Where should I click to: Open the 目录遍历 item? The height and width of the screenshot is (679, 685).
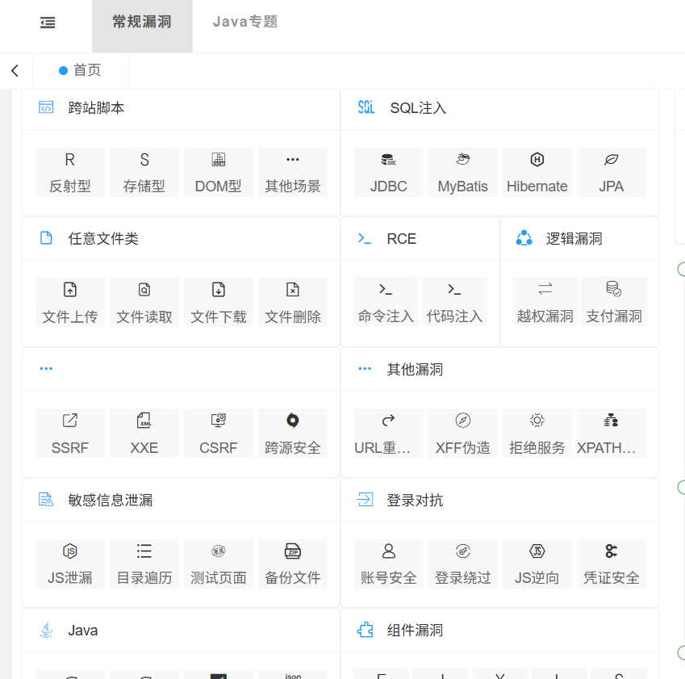144,564
